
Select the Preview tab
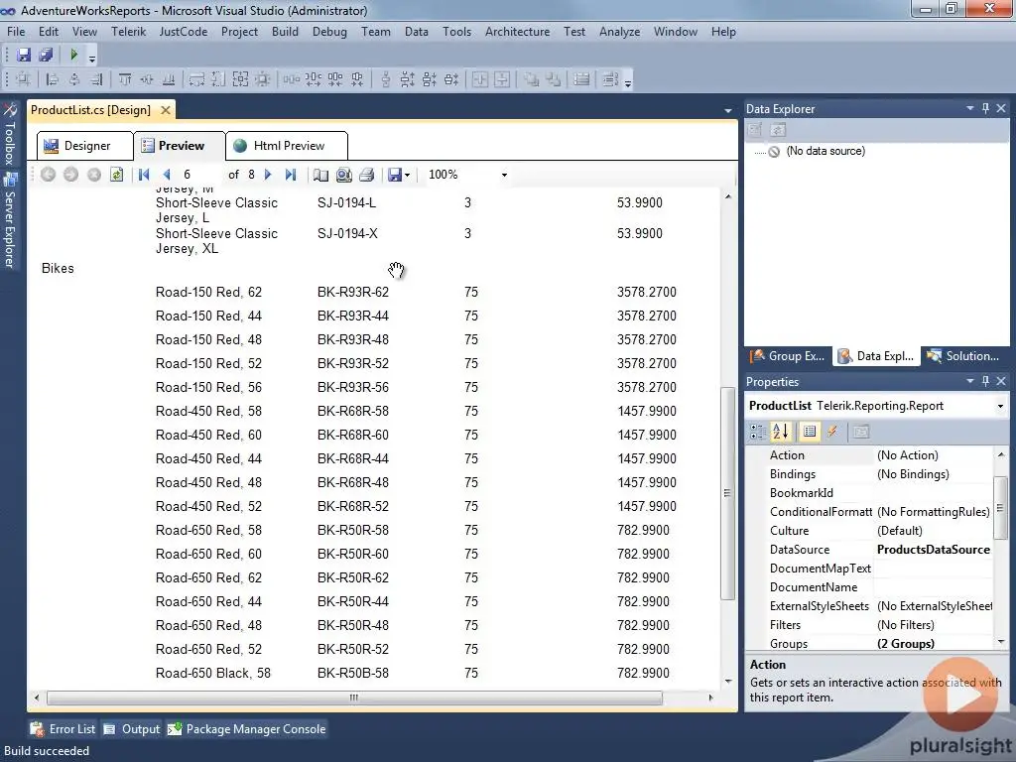coord(180,146)
